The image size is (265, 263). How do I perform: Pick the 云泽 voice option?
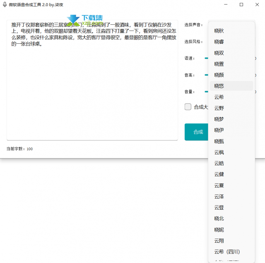point(231,197)
